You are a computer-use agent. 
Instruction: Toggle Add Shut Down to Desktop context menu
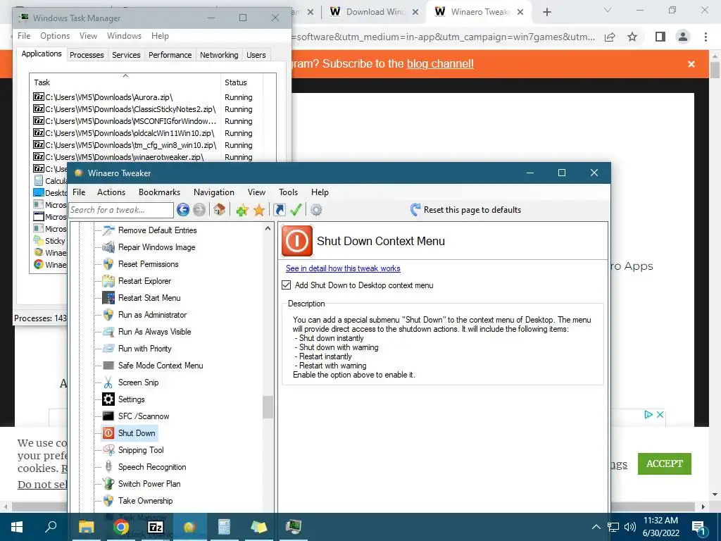coord(287,285)
